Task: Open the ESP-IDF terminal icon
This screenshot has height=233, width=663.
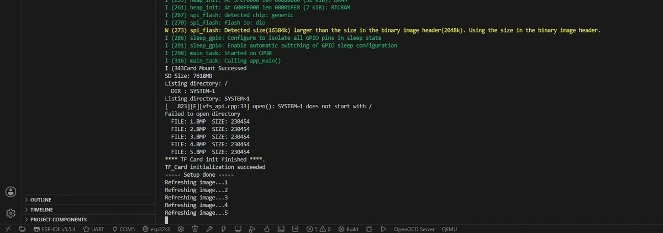Action: pos(281,229)
